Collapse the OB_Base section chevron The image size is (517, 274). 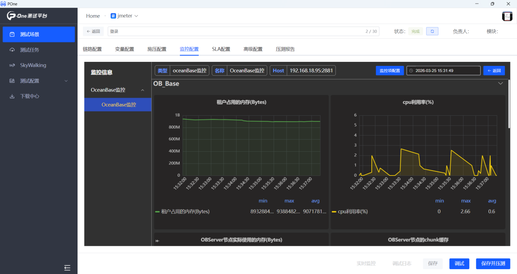[501, 83]
